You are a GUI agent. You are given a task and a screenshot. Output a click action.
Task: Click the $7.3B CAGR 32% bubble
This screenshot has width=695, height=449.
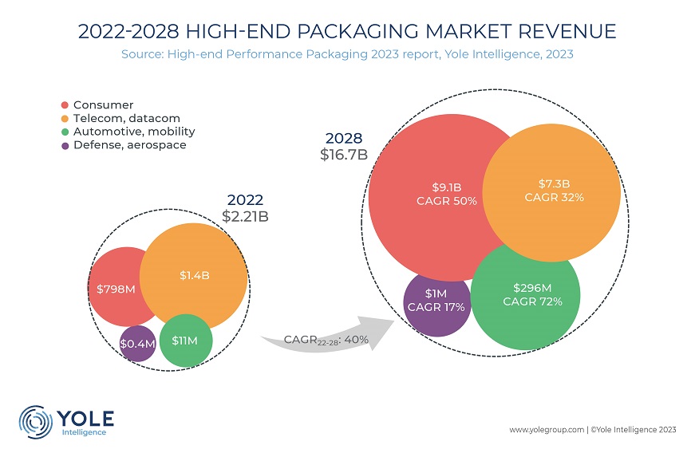pos(551,193)
